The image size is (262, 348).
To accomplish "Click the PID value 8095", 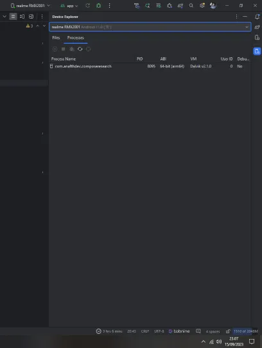I will [152, 66].
